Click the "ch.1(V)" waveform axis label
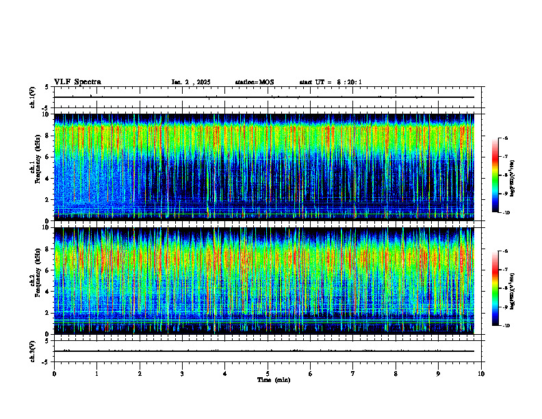Screen dimensions: 542x419 [x=33, y=97]
